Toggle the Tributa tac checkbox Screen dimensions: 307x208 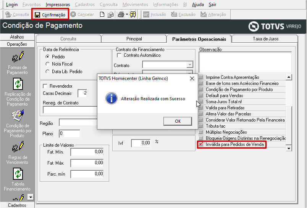pyautogui.click(x=201, y=126)
